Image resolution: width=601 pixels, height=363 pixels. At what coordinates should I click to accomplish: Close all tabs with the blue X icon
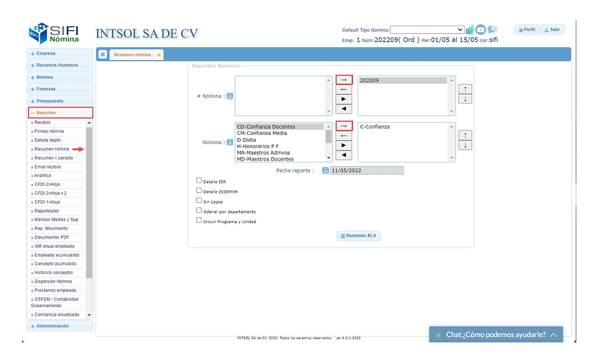pyautogui.click(x=103, y=55)
